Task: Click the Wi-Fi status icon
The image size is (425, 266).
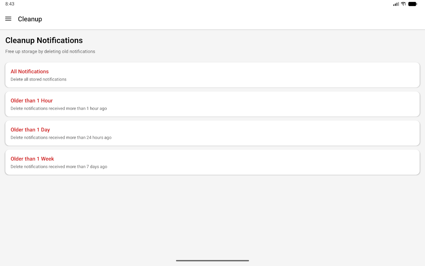Action: (403, 4)
